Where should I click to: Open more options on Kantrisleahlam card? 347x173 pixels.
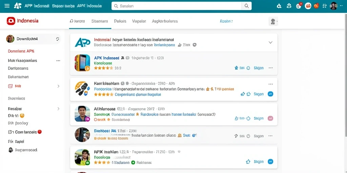point(271,84)
